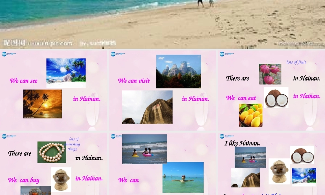Click the logo on the 'We can visit' slide
Viewport: 325px width, 195px height.
pyautogui.click(x=118, y=54)
